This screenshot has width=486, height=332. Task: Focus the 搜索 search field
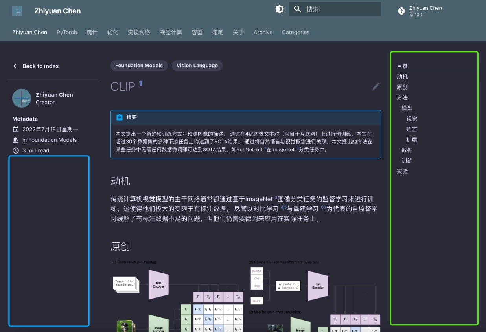[x=335, y=9]
